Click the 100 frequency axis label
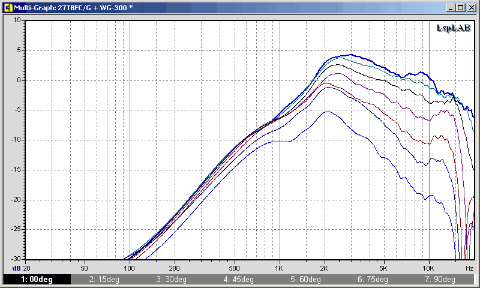Screen dimensions: 480x288 tap(129, 268)
